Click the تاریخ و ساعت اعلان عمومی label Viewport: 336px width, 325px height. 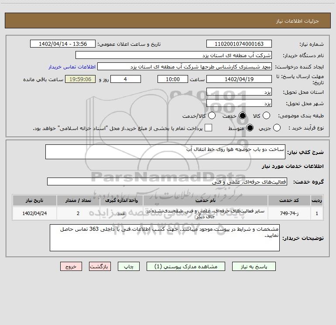[x=129, y=44]
